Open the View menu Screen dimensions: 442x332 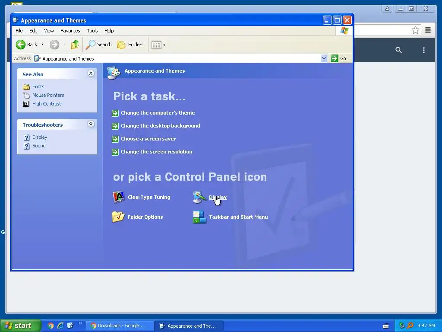click(49, 31)
